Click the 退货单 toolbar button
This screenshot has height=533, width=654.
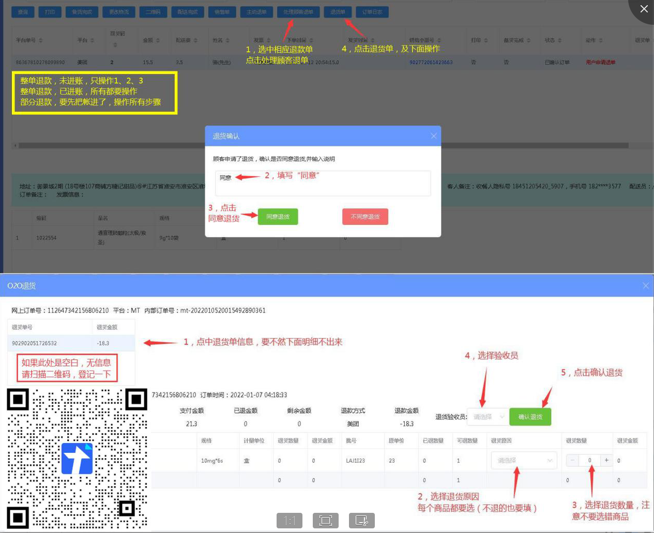click(x=338, y=12)
